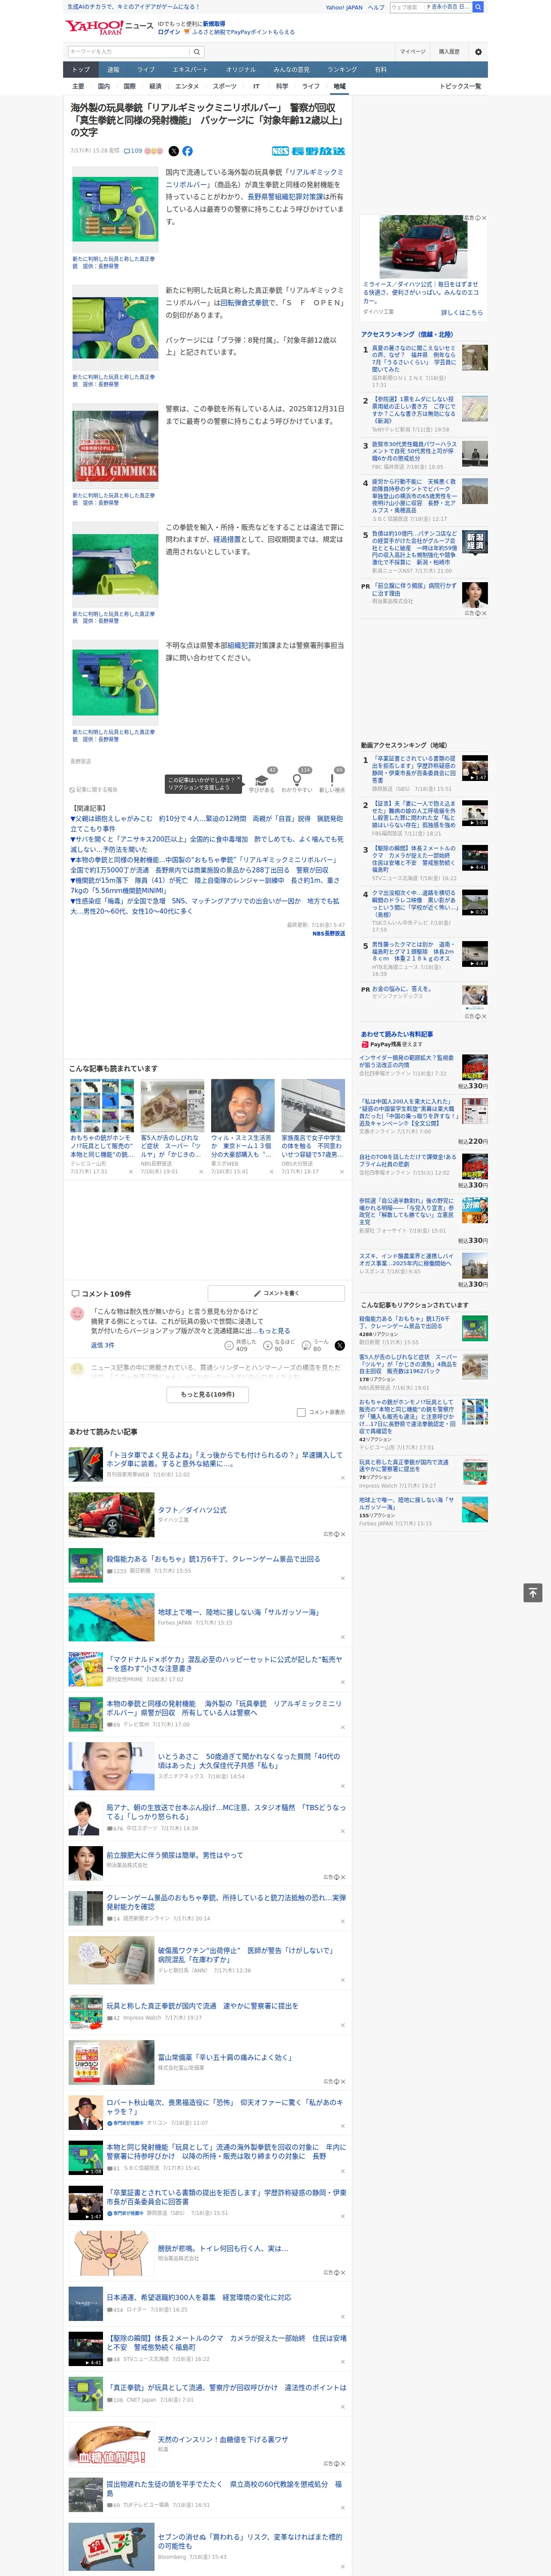Click the blue web search magnifier button
551x2576 pixels.
coord(478,7)
